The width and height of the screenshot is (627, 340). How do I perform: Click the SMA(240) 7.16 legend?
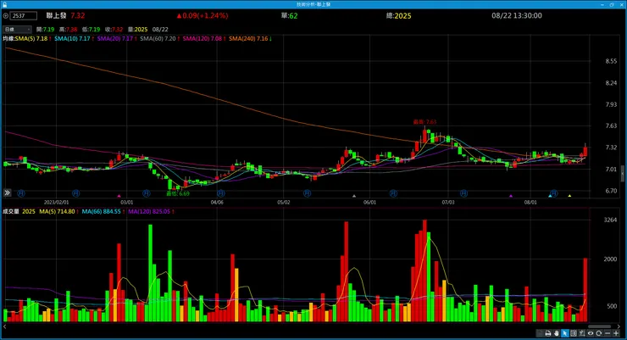tap(250, 39)
